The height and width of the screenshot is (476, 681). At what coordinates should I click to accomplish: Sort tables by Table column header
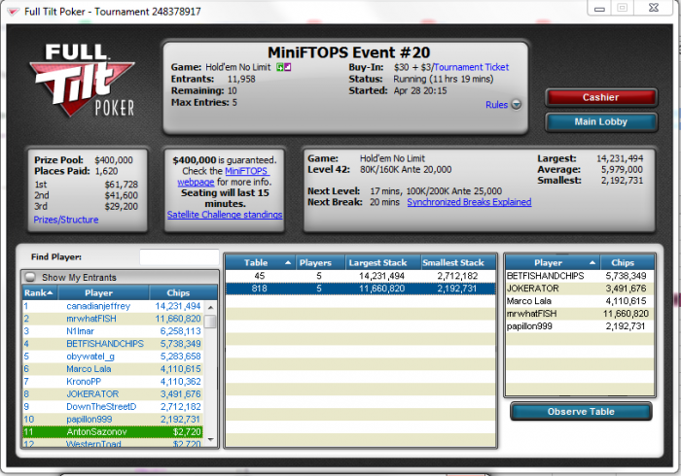click(x=260, y=262)
